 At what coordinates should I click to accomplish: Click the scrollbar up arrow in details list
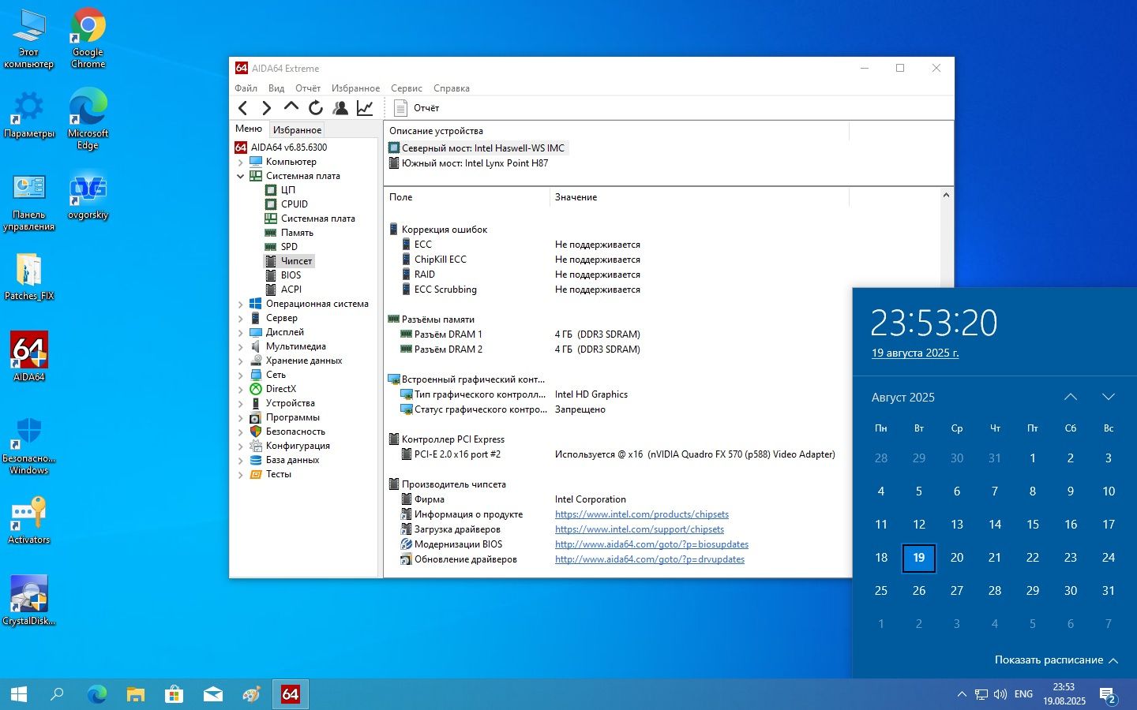pos(946,195)
